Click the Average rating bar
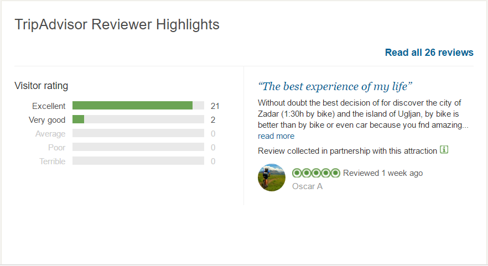Image resolution: width=488 pixels, height=266 pixels. 138,133
